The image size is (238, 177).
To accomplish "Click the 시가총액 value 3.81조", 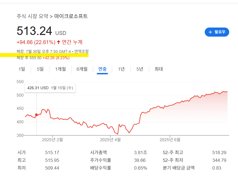I will point(140,153).
